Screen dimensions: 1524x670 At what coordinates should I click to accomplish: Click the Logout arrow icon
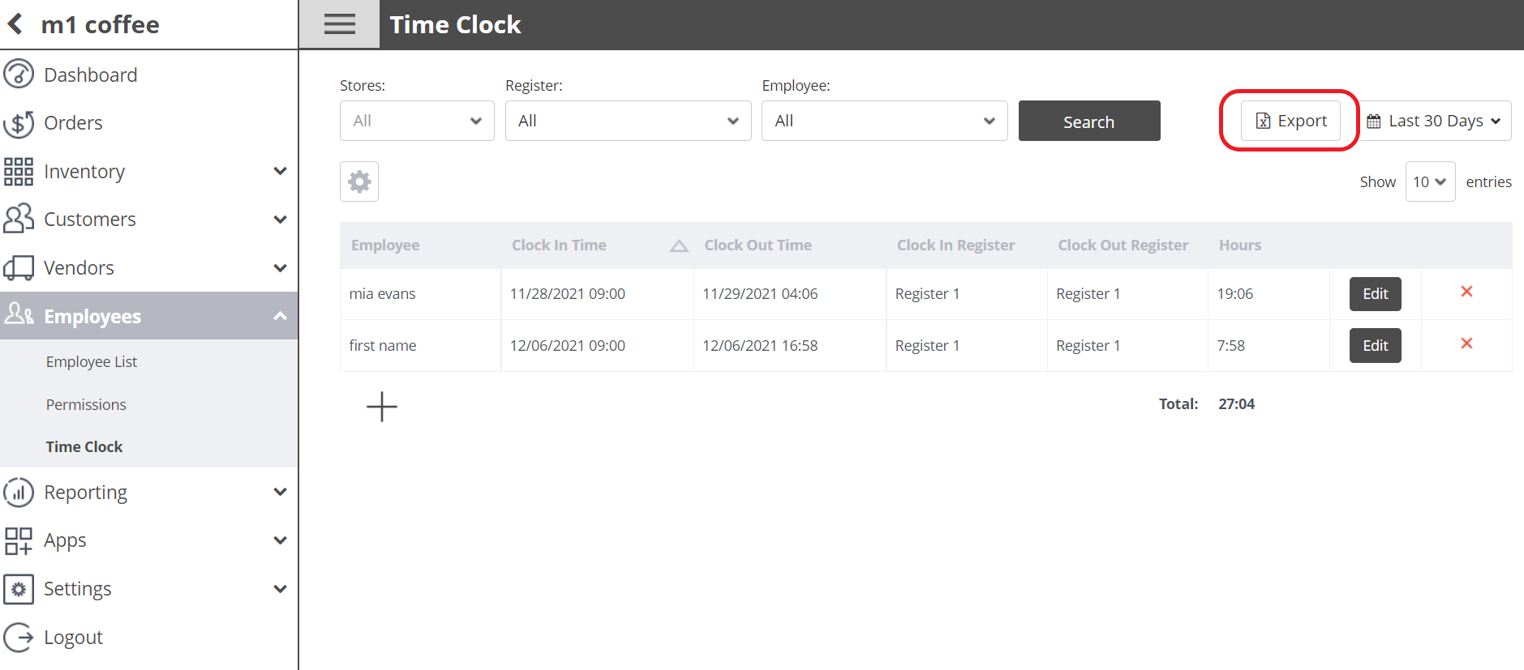(19, 637)
